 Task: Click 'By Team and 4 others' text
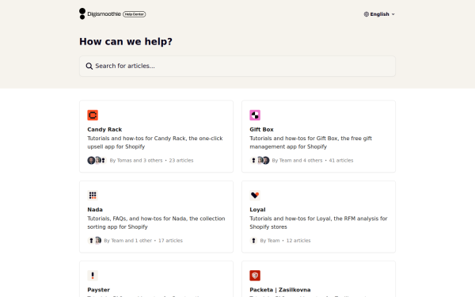(x=297, y=160)
